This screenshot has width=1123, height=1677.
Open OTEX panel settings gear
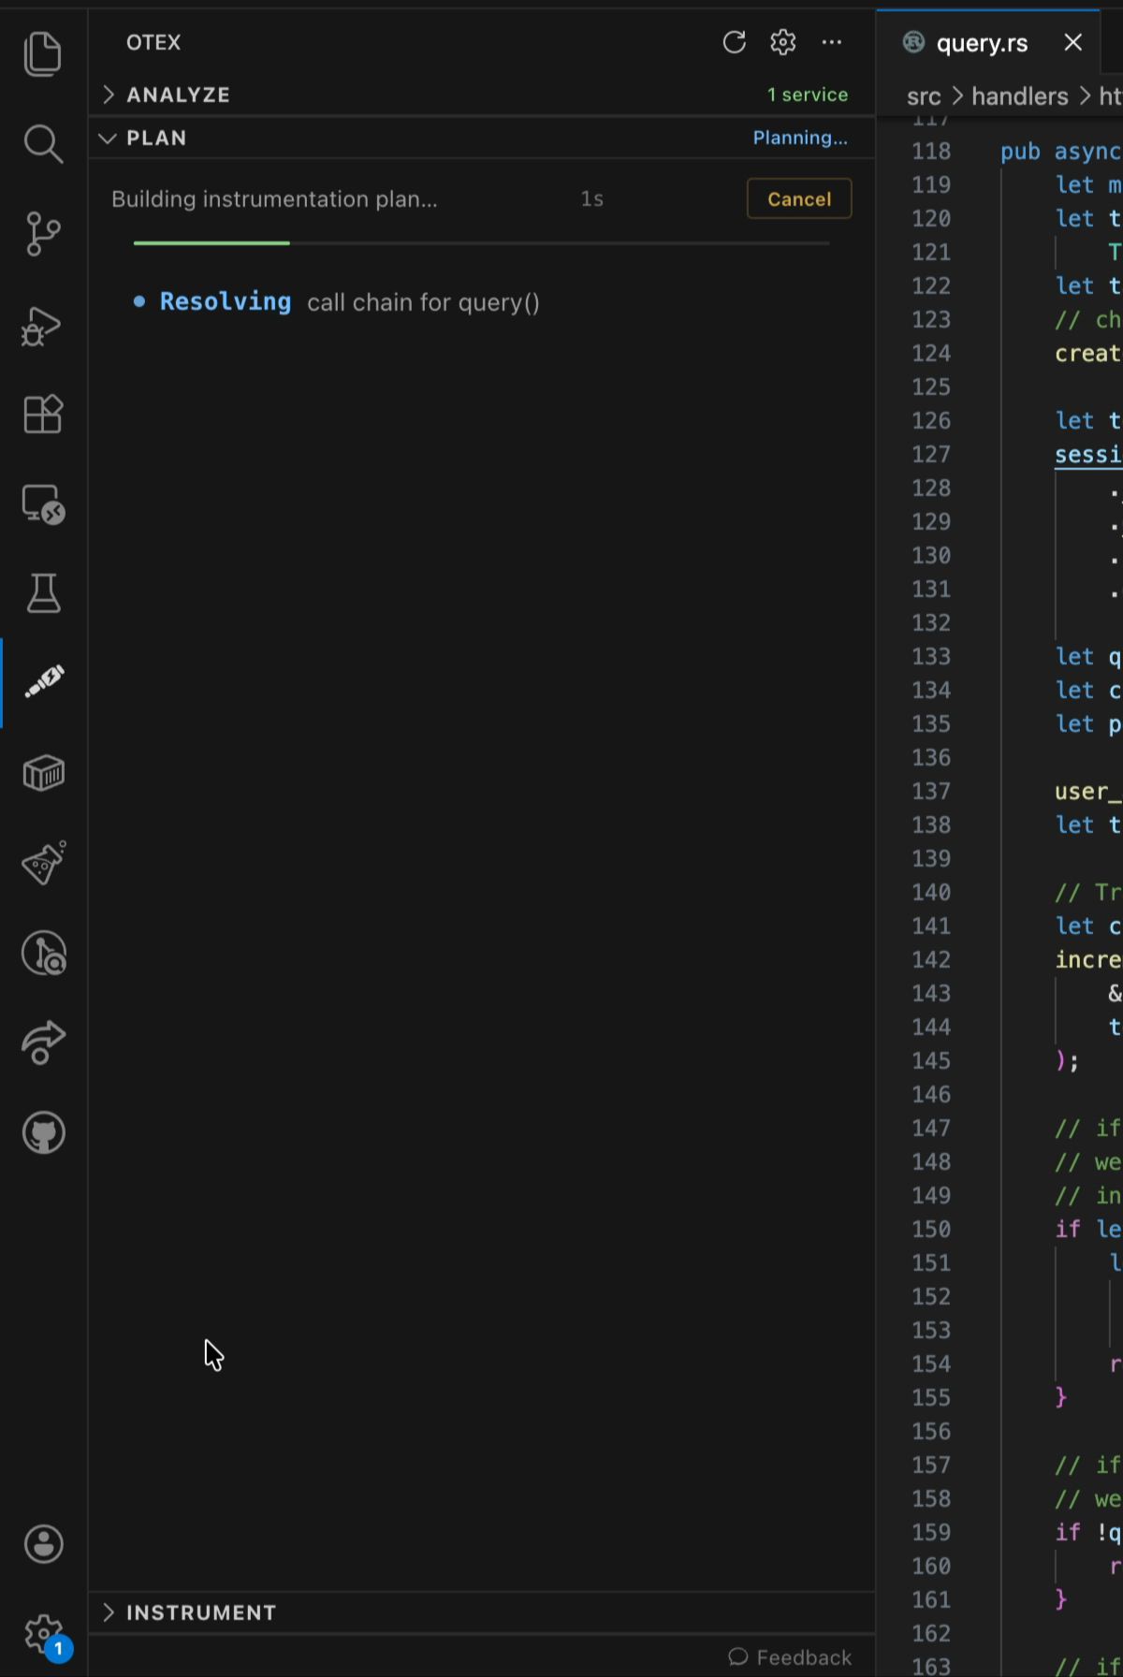point(783,42)
